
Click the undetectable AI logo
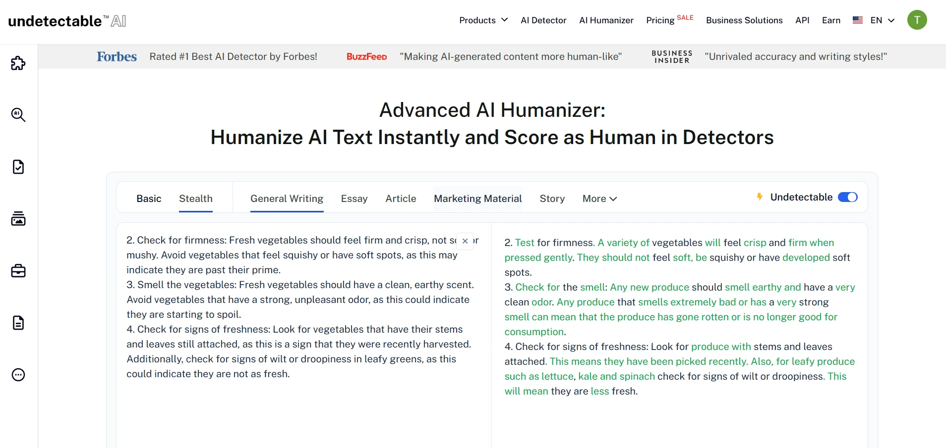[67, 21]
